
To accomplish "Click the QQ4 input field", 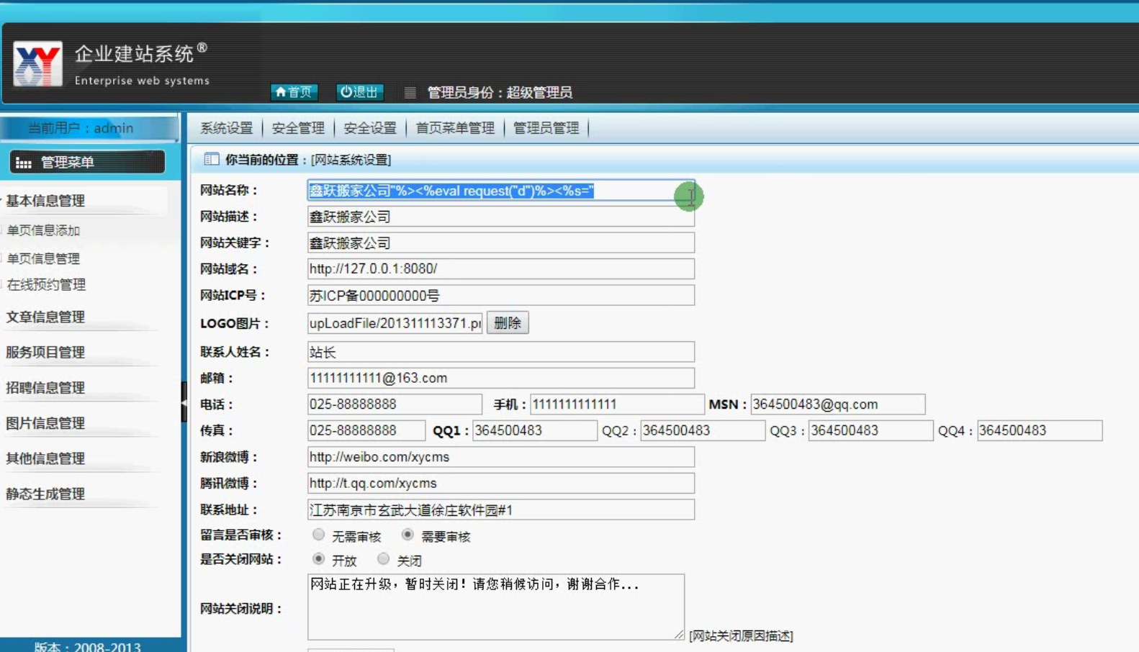I will [x=1040, y=430].
